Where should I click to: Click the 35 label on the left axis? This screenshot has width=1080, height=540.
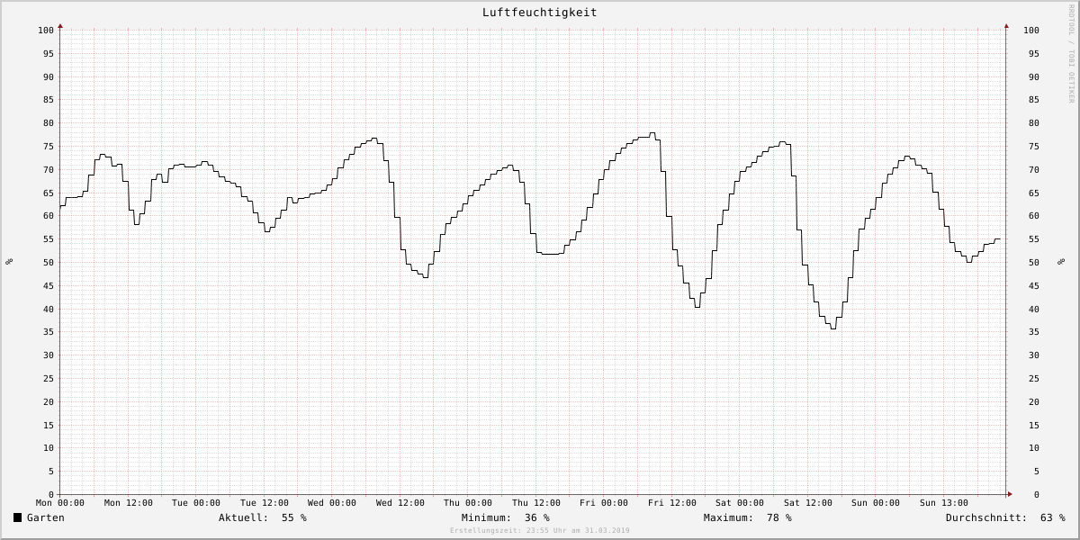click(49, 332)
